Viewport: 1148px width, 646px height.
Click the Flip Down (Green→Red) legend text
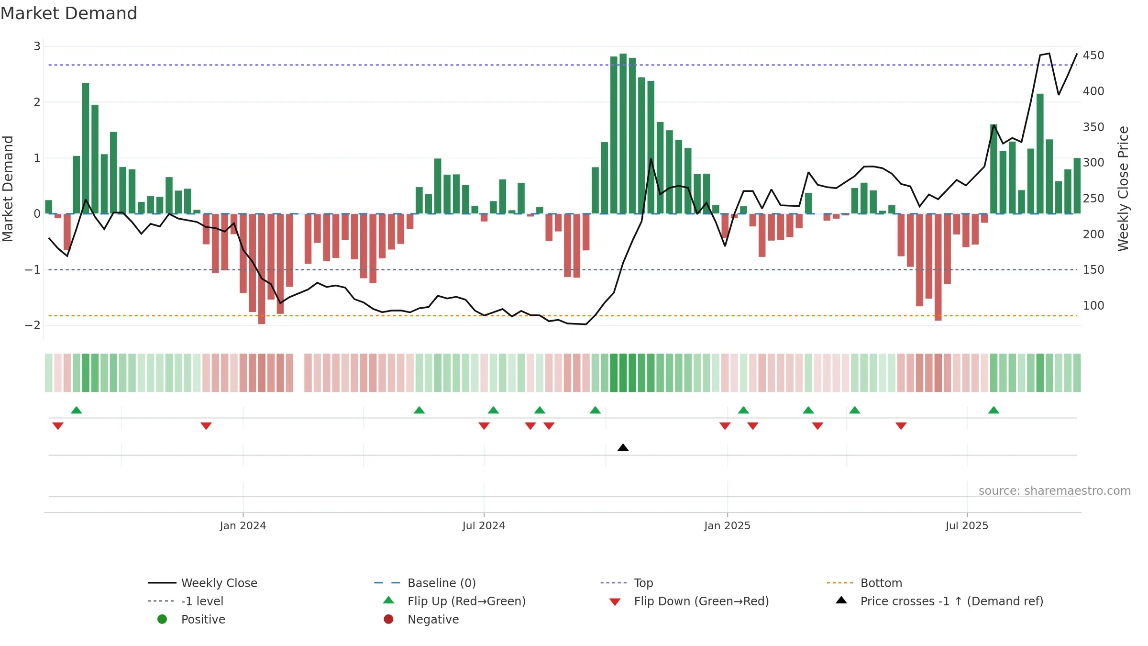coord(701,601)
